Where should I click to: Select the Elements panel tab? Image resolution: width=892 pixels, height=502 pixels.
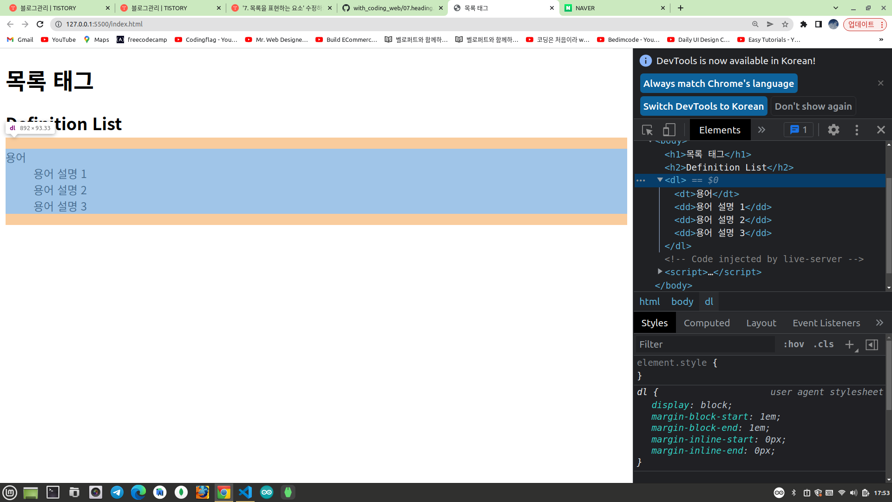point(720,130)
